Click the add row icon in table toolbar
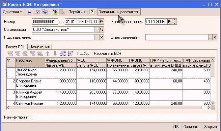221x131 pixels. (10, 54)
